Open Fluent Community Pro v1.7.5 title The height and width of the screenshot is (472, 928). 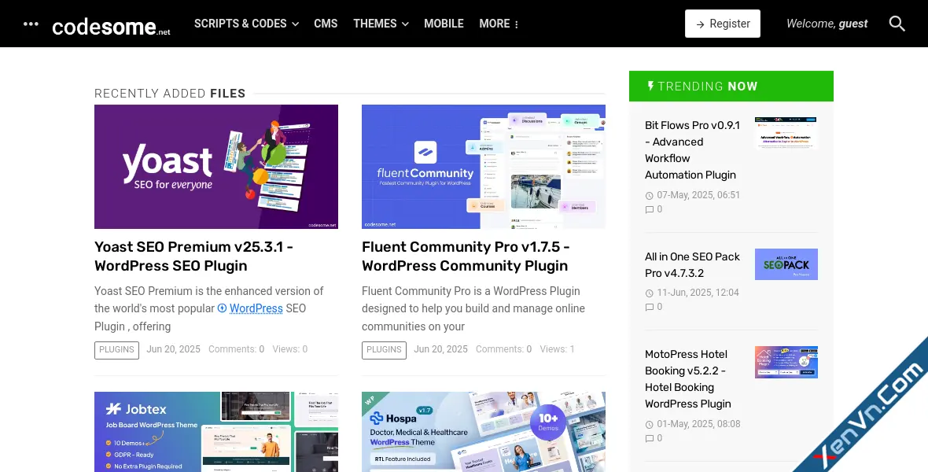point(466,256)
